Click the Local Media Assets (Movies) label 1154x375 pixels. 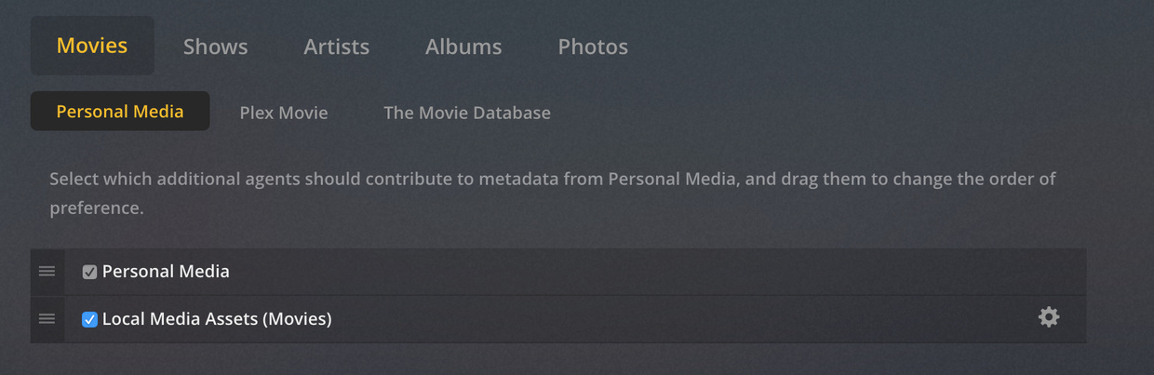coord(217,319)
